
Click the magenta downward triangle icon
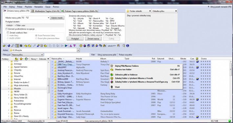(74, 46)
